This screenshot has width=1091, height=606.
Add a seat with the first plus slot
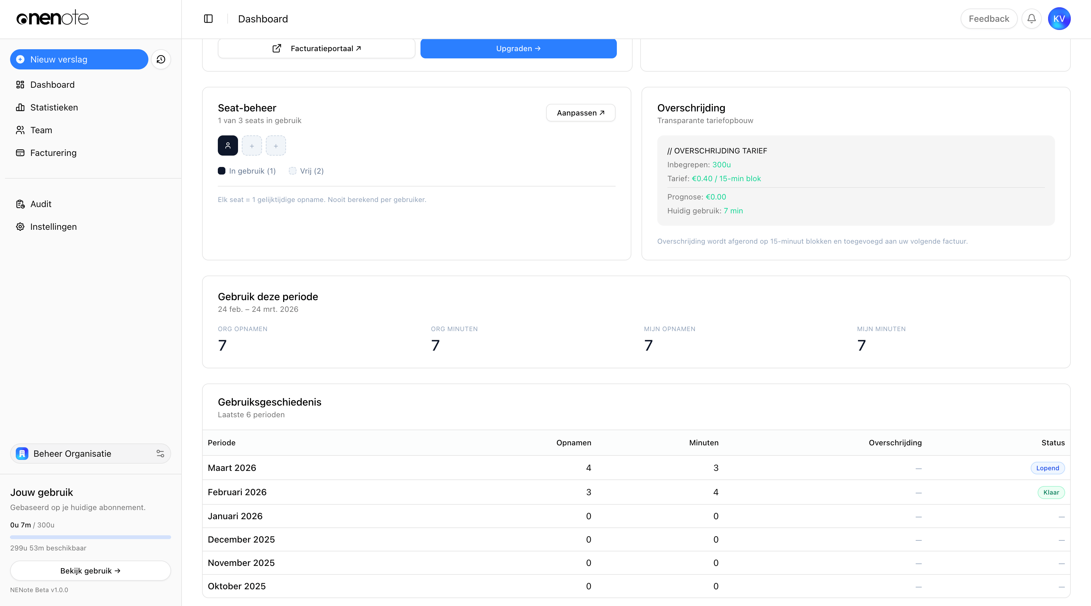click(252, 146)
